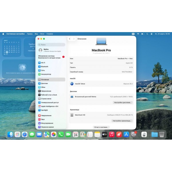Launch Safari from the Dock
172x172 pixels.
(x=25, y=134)
